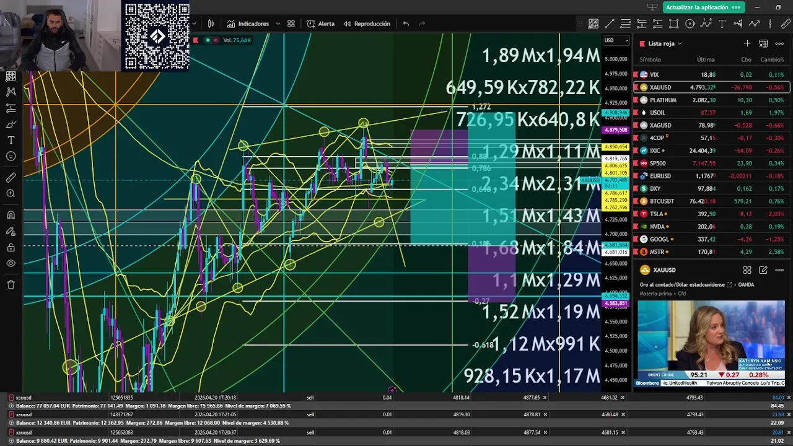Viewport: 793px width, 446px height.
Task: Toggle the red flag on the EURUSD row
Action: 636,176
